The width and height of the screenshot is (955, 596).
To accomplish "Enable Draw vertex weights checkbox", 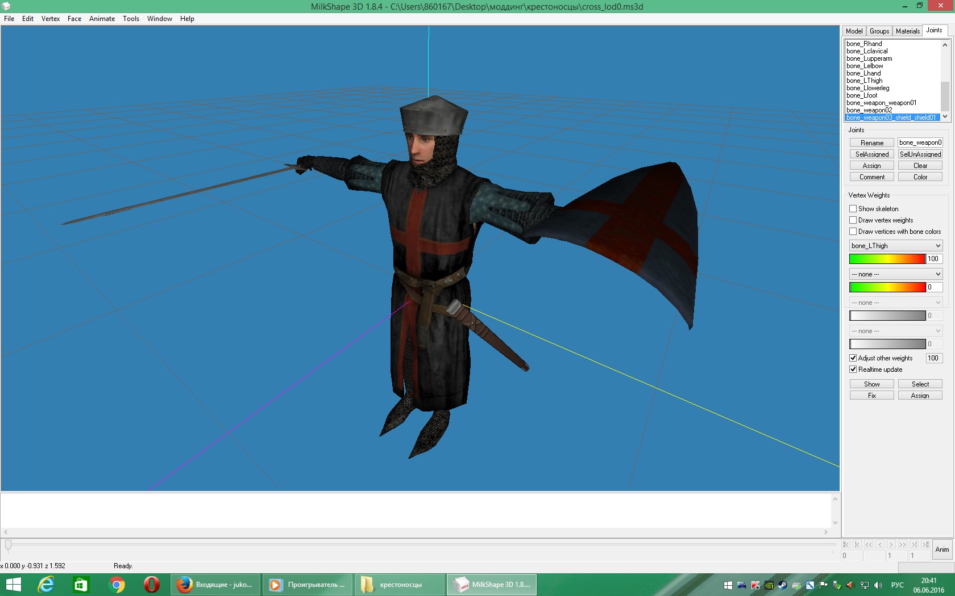I will click(x=853, y=220).
